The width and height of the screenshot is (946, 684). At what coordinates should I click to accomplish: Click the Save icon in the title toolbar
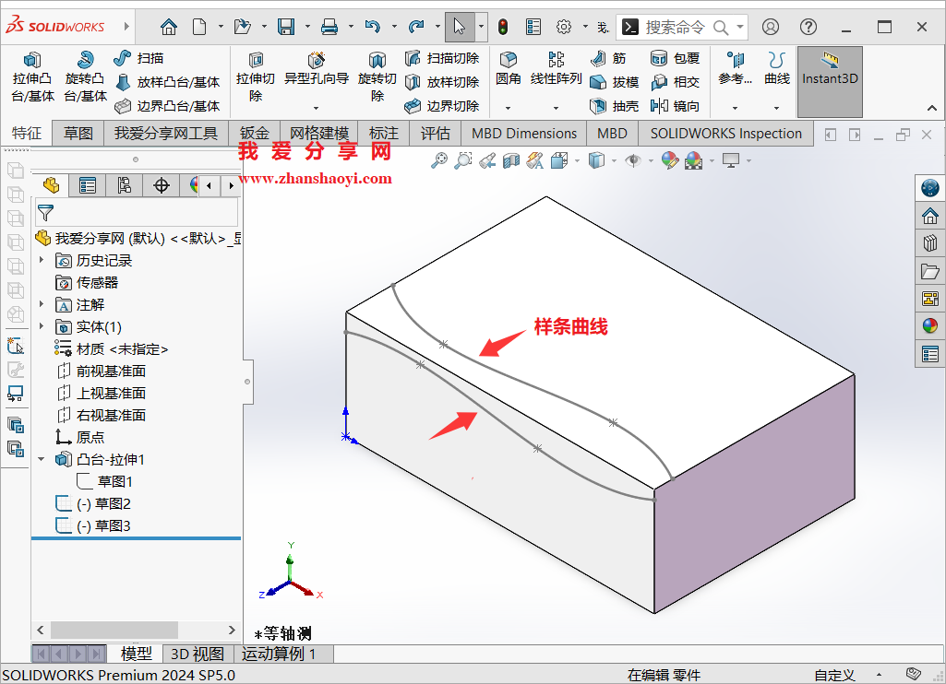click(286, 27)
